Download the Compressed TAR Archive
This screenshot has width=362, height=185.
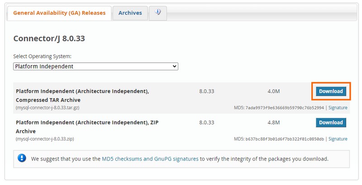(331, 91)
